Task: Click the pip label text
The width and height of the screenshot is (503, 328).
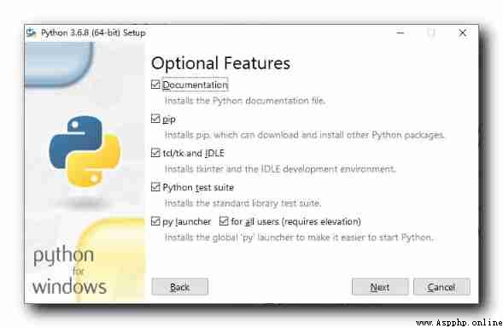Action: click(169, 120)
